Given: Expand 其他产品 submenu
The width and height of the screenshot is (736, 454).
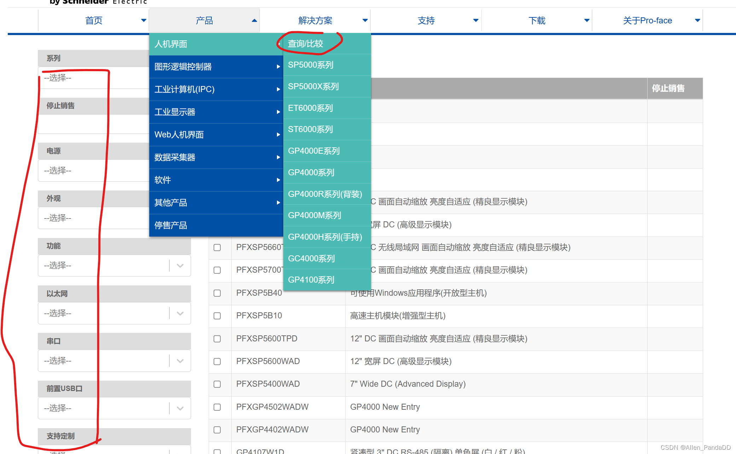Looking at the screenshot, I should pyautogui.click(x=216, y=203).
